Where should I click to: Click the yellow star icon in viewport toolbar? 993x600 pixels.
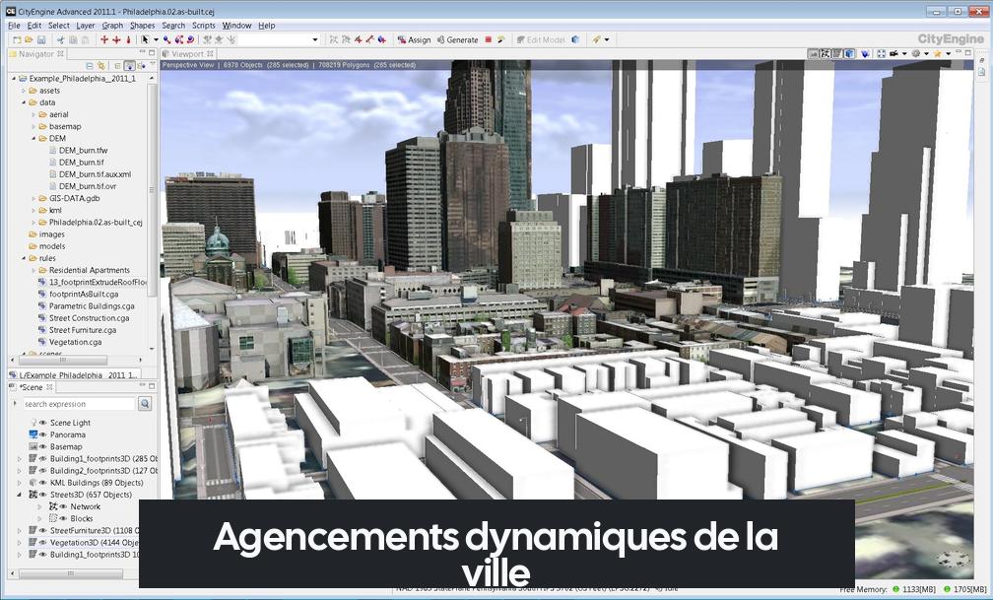[937, 54]
